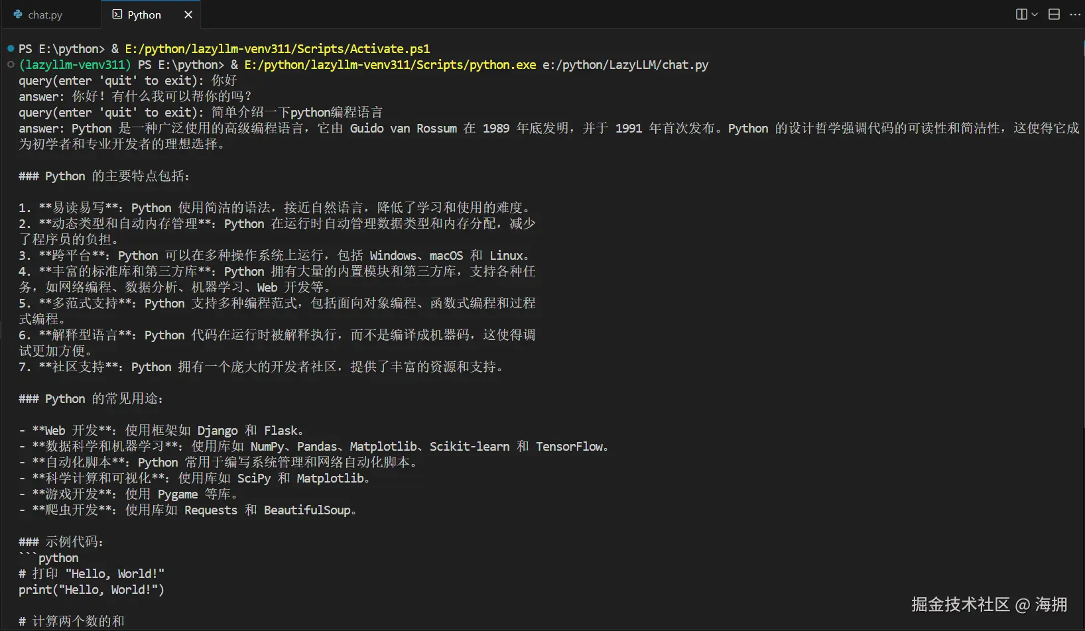1085x631 pixels.
Task: Split the editor with the split icon
Action: (1021, 14)
